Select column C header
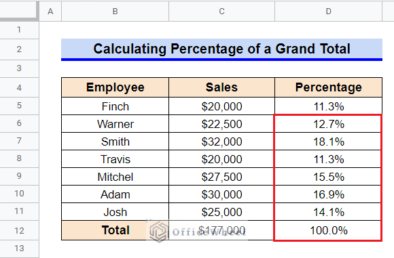The height and width of the screenshot is (258, 394). 221,12
